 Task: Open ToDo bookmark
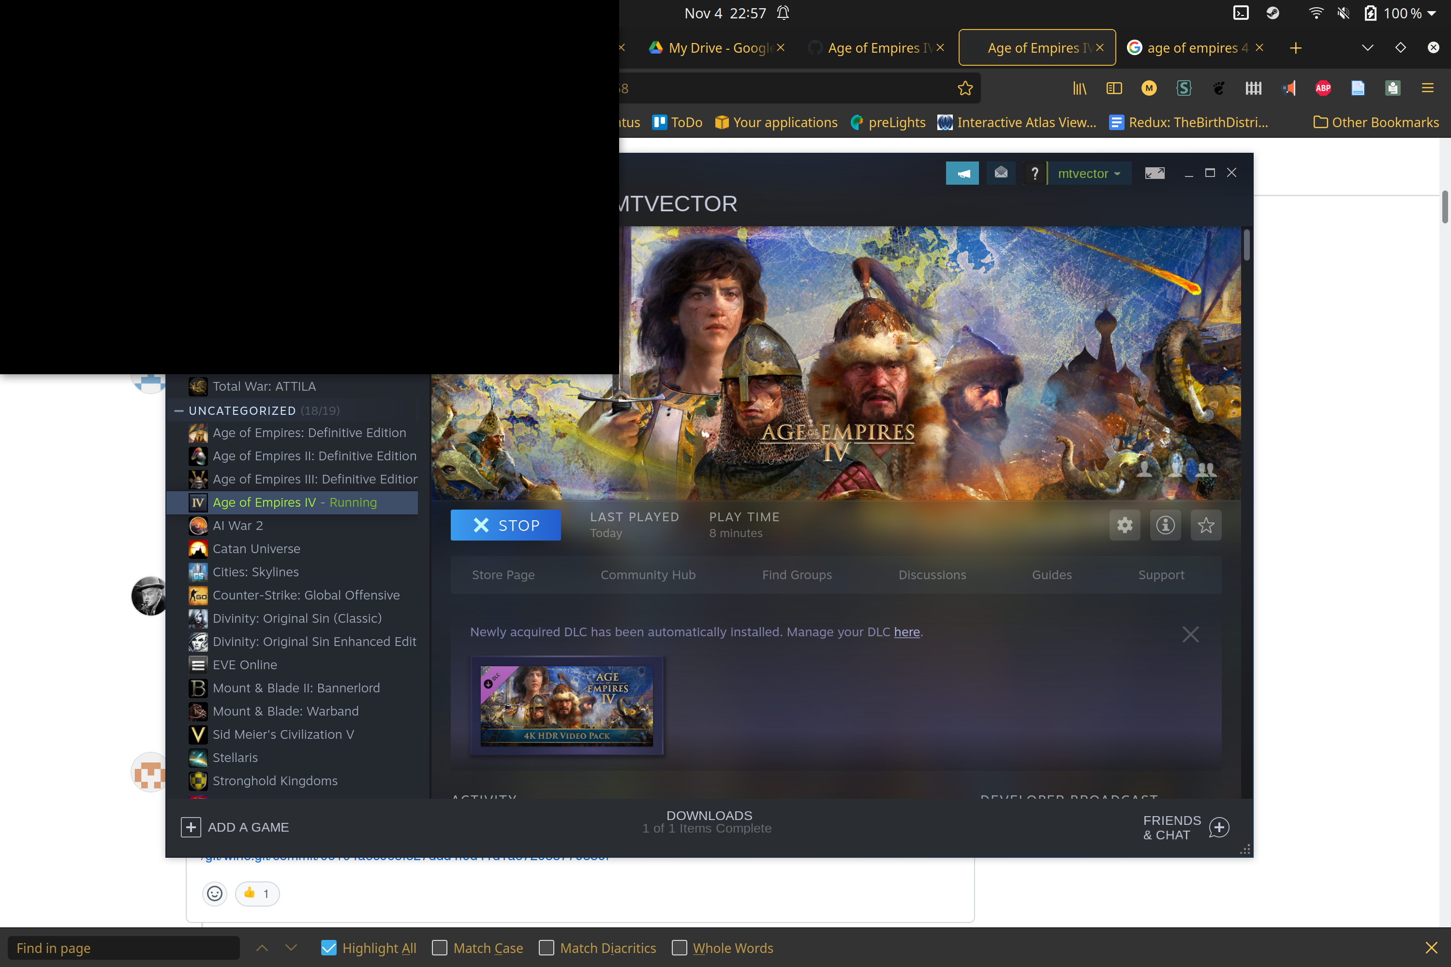(678, 122)
